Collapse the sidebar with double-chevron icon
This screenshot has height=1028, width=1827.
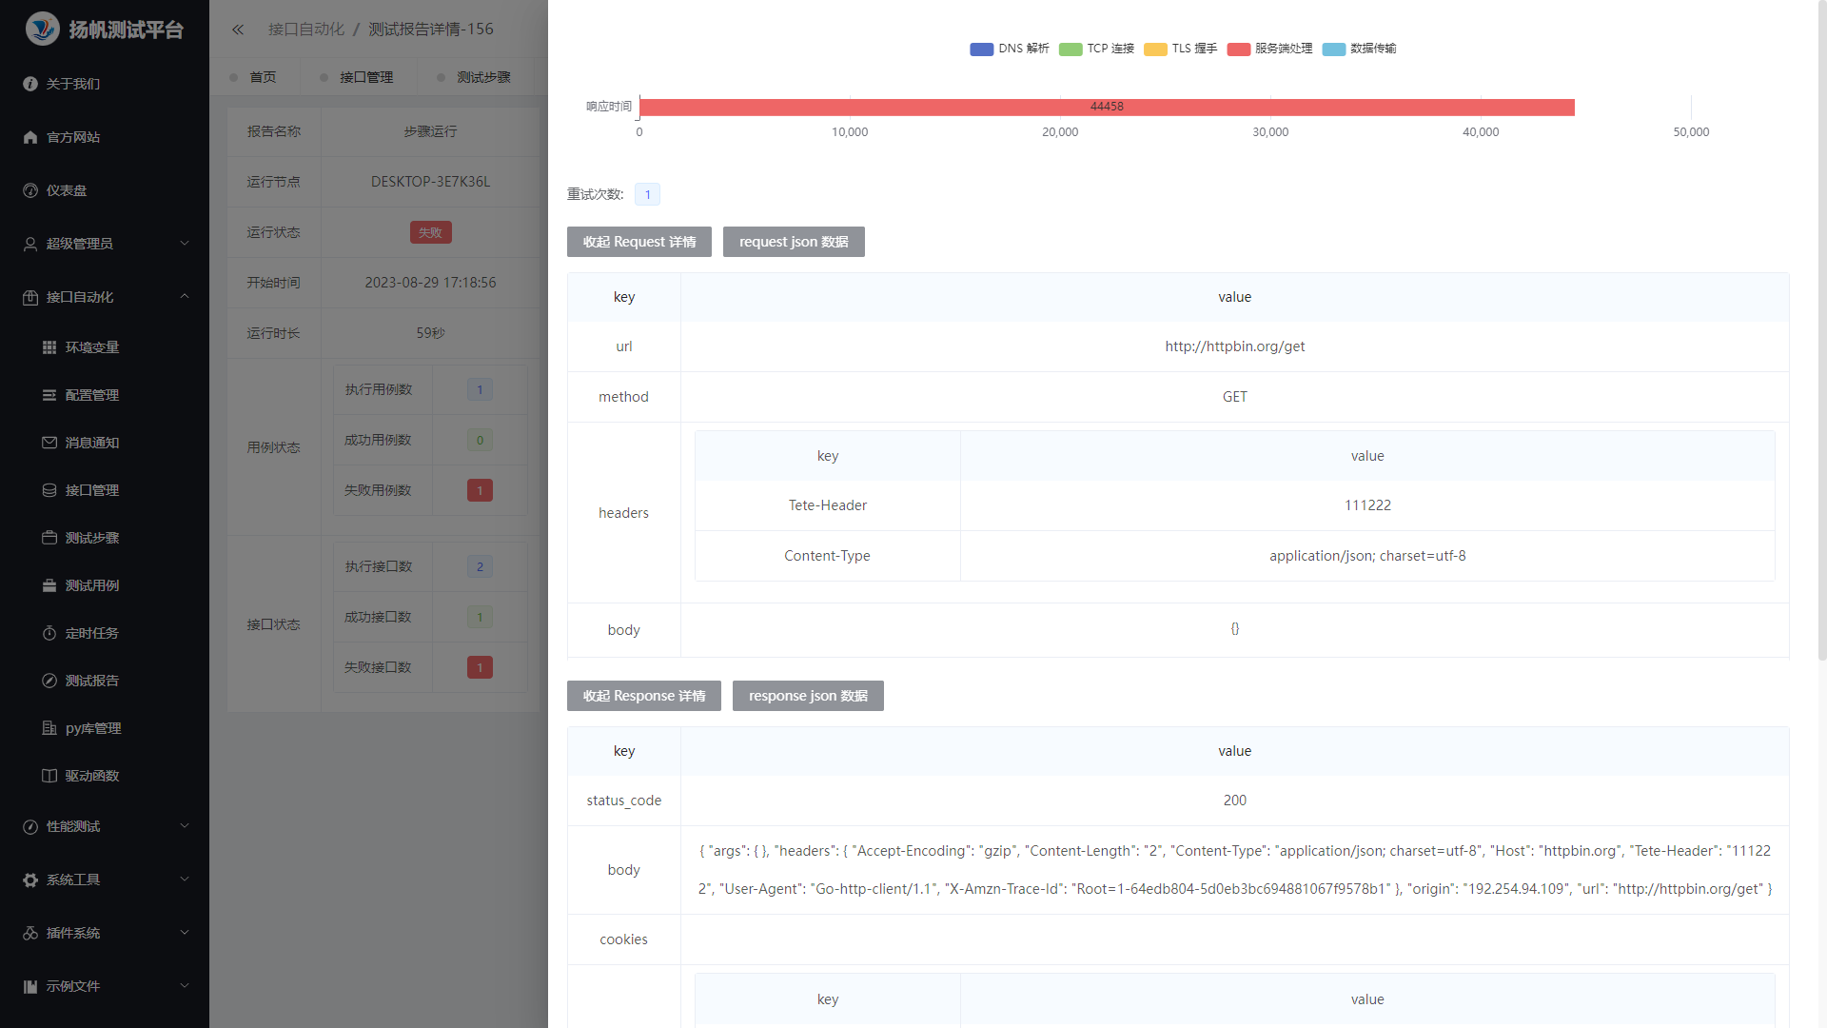tap(238, 30)
